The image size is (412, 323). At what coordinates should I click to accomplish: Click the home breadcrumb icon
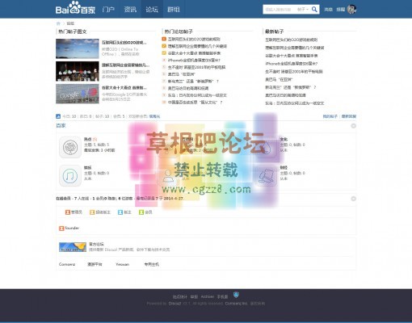click(x=58, y=23)
